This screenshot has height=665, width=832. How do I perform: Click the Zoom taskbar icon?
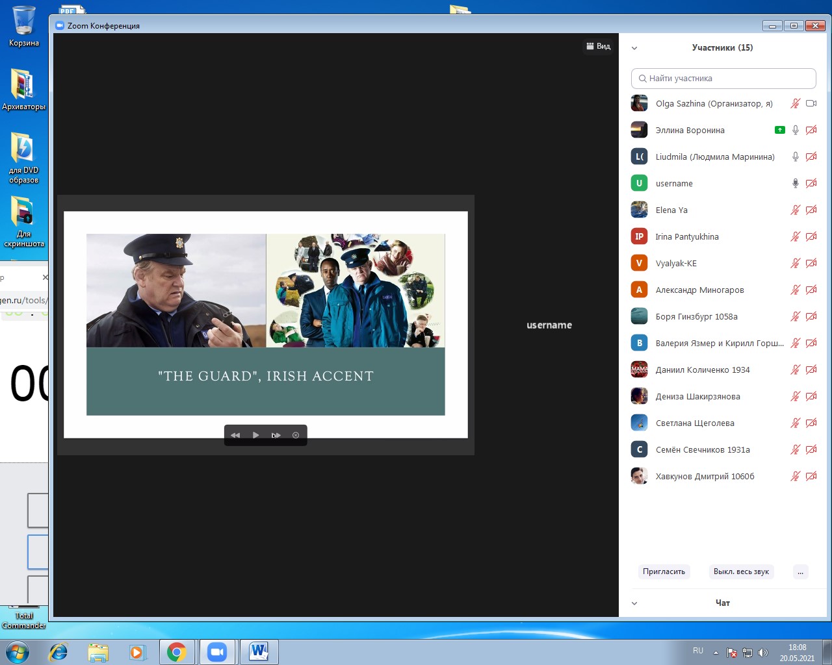tap(217, 652)
